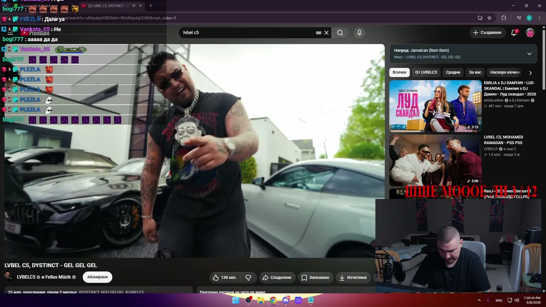Open Google Chrome from the taskbar
Viewport: 546px width, 307px height.
click(273, 300)
